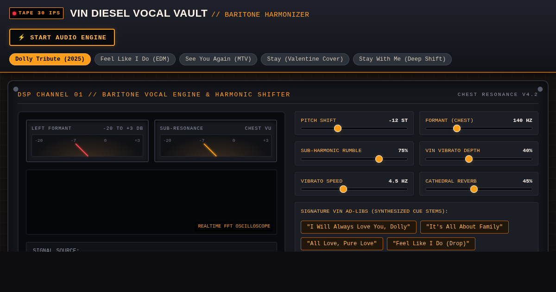Trigger "I Will Always Love You, Dolly" ad-lib

point(359,227)
